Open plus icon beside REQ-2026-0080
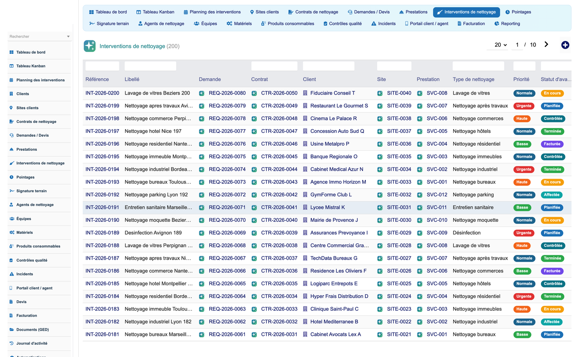 [202, 93]
